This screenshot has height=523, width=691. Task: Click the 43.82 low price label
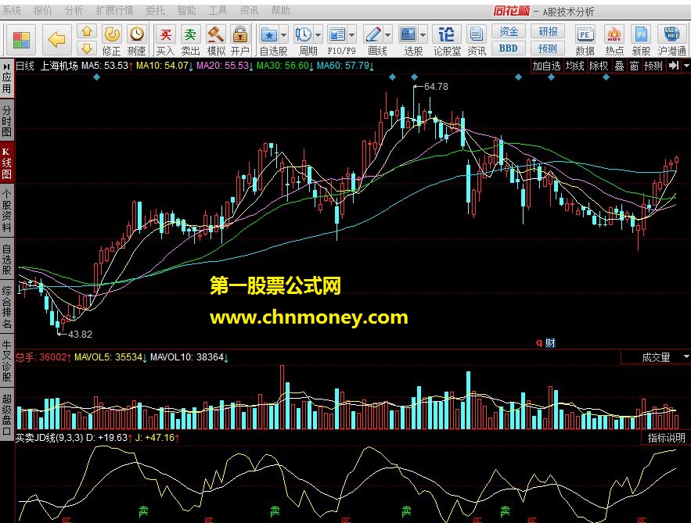pos(80,334)
